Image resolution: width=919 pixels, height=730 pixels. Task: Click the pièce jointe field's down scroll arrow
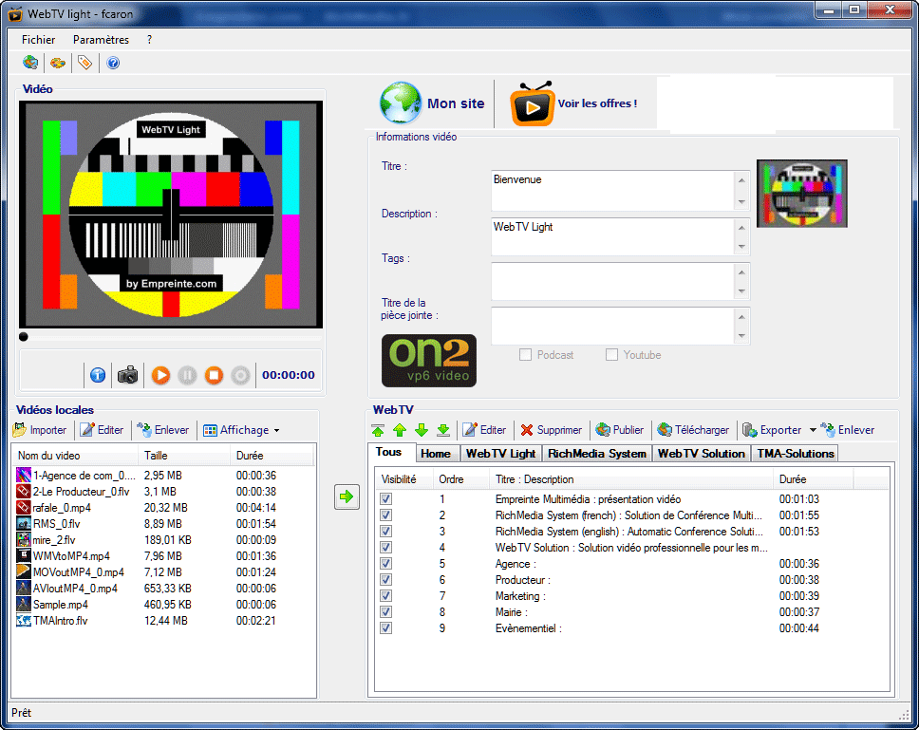742,336
